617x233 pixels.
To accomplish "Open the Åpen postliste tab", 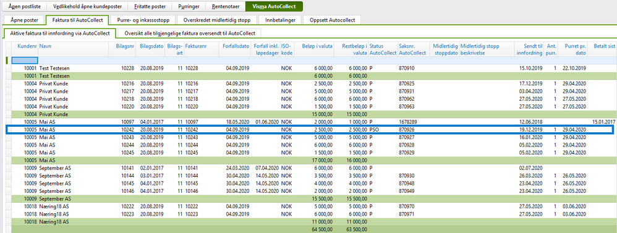I will click(x=23, y=7).
